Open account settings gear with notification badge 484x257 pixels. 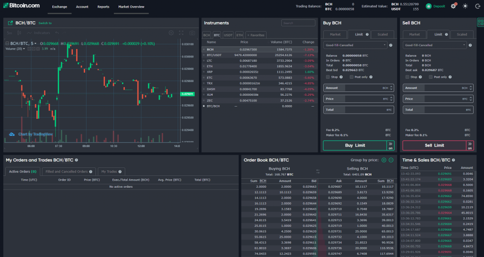click(x=453, y=6)
